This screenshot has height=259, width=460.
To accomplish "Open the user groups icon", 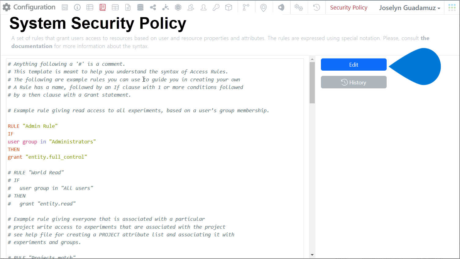I will pyautogui.click(x=191, y=8).
